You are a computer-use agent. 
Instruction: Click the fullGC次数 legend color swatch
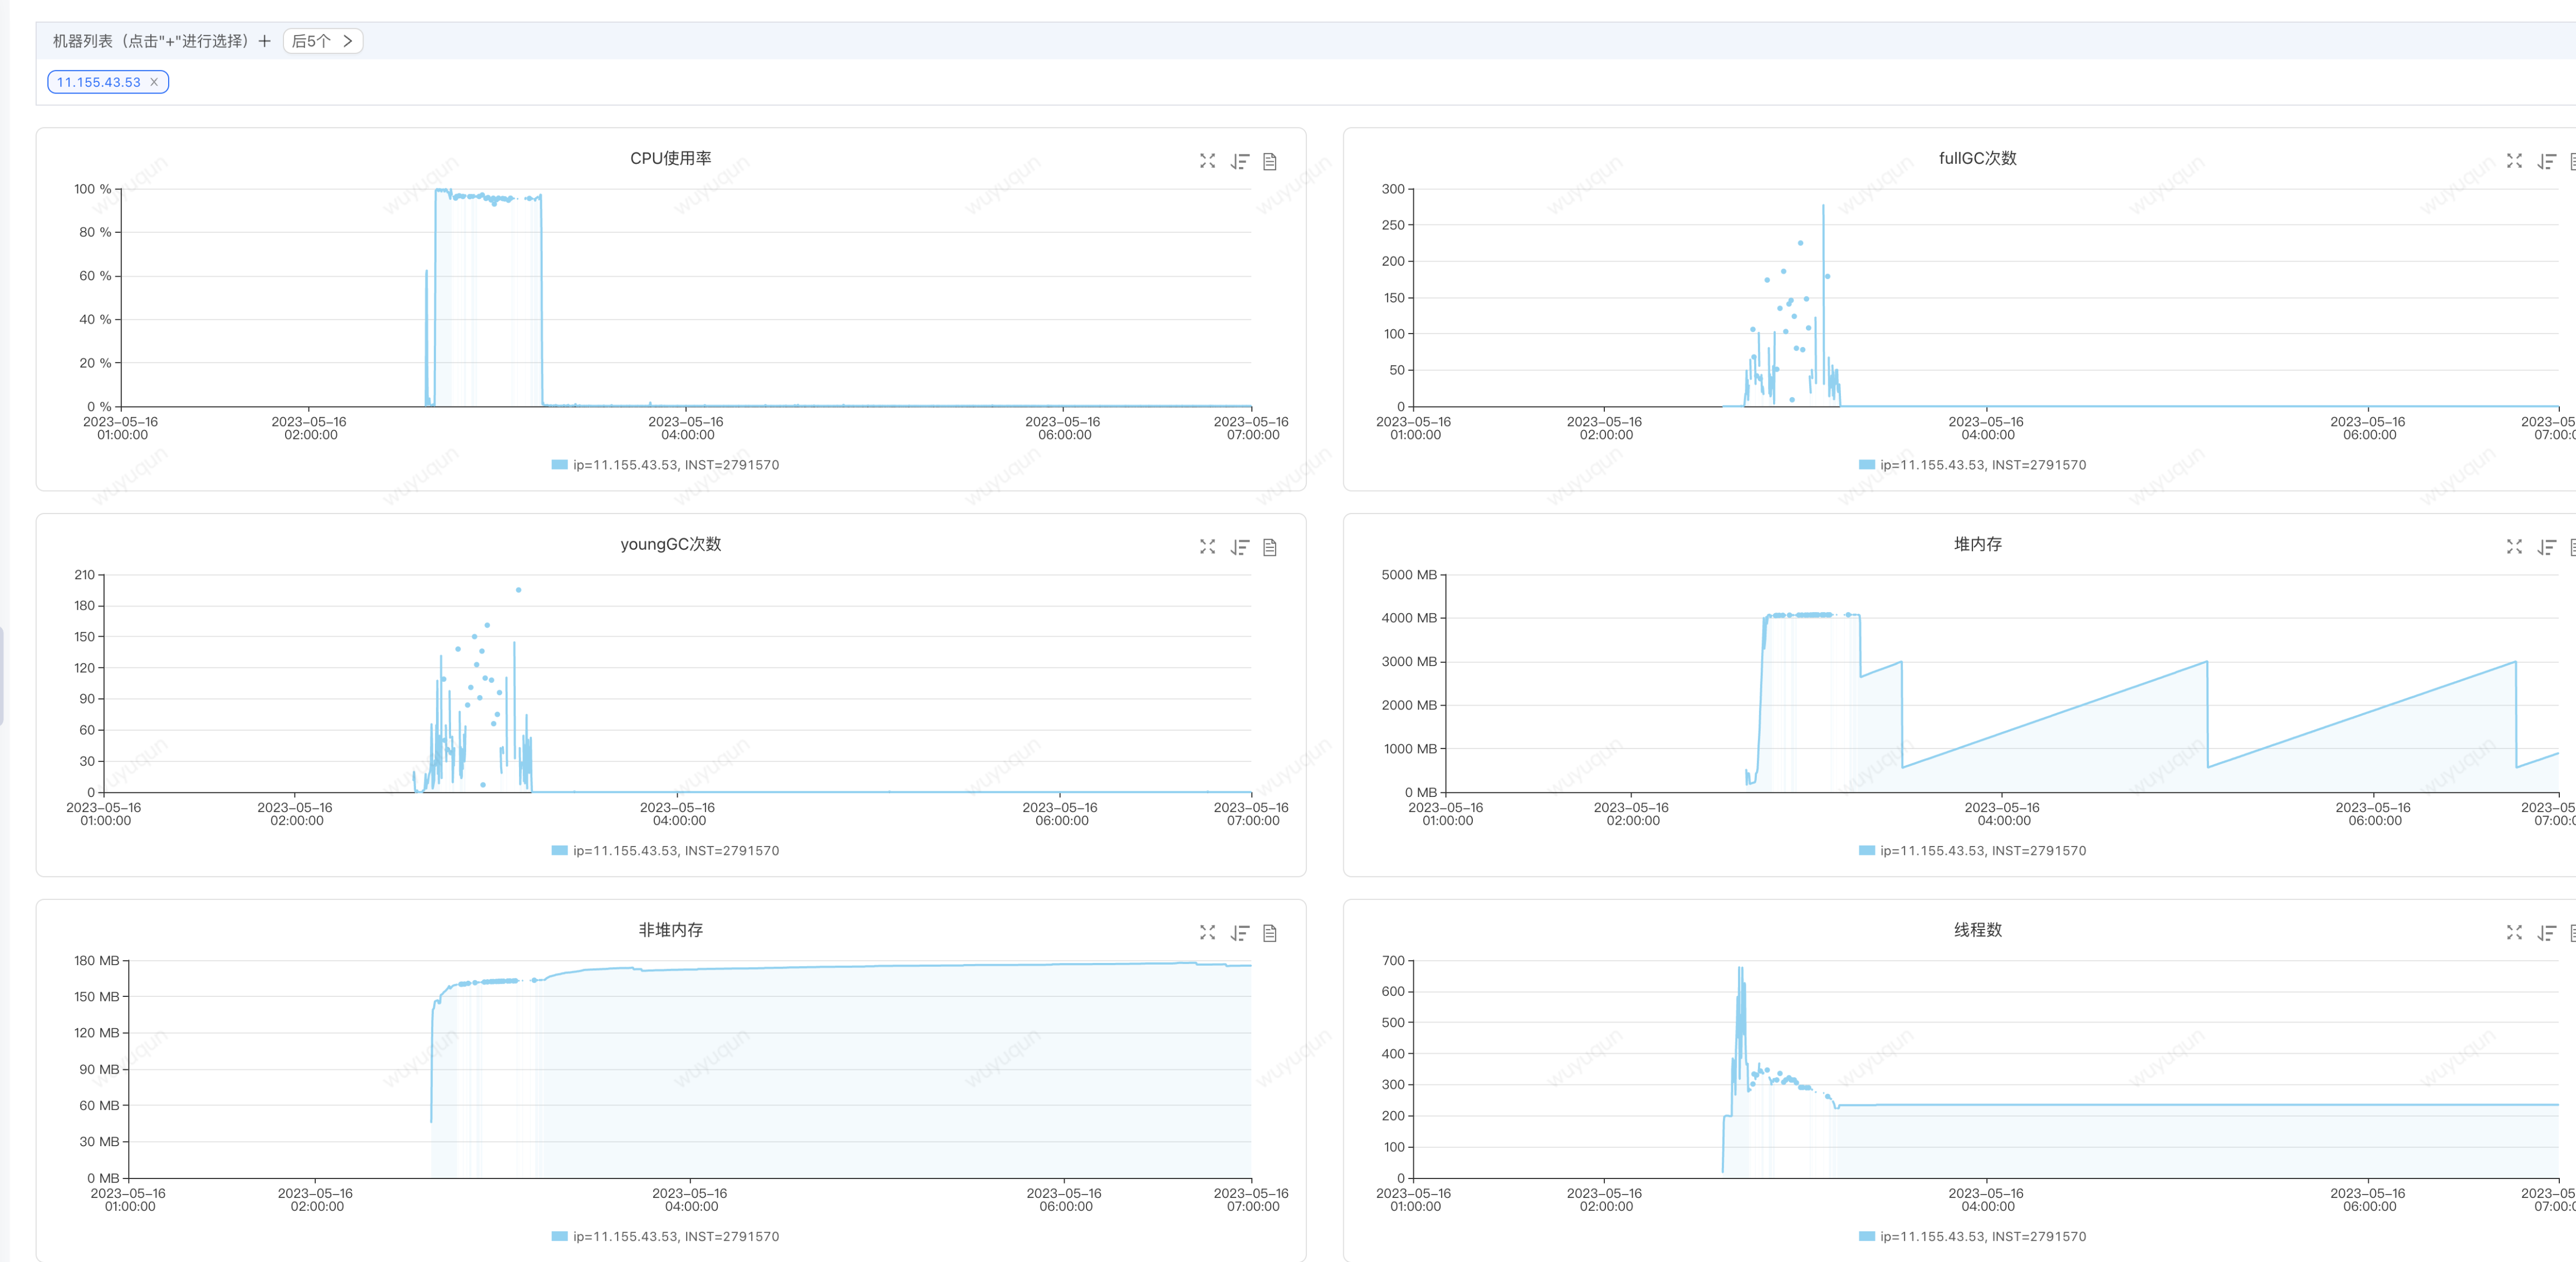[1866, 465]
